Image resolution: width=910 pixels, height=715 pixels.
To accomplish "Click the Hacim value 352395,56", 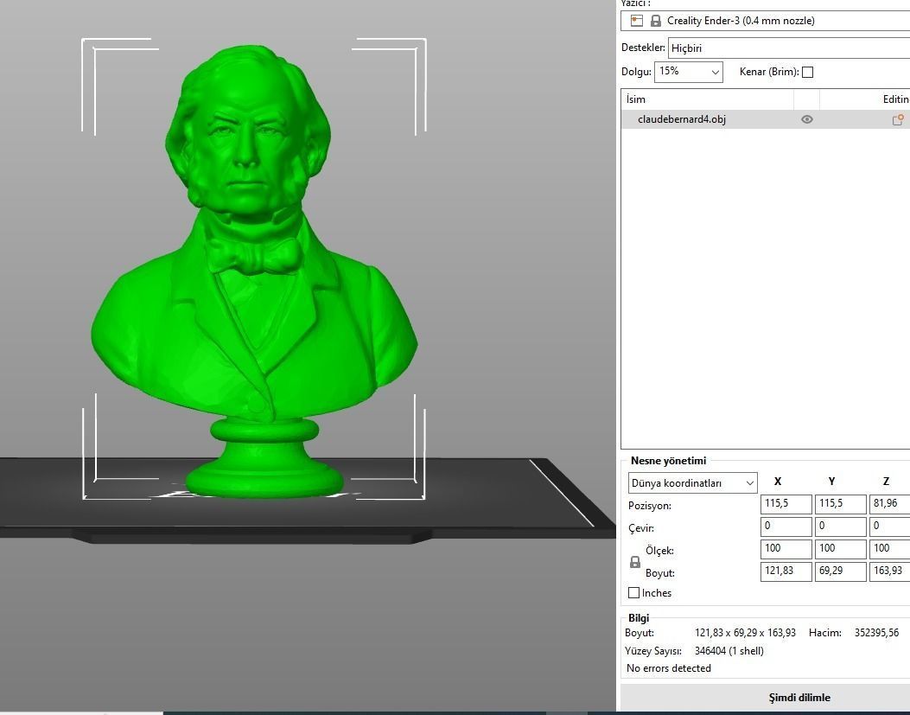I will click(x=876, y=633).
